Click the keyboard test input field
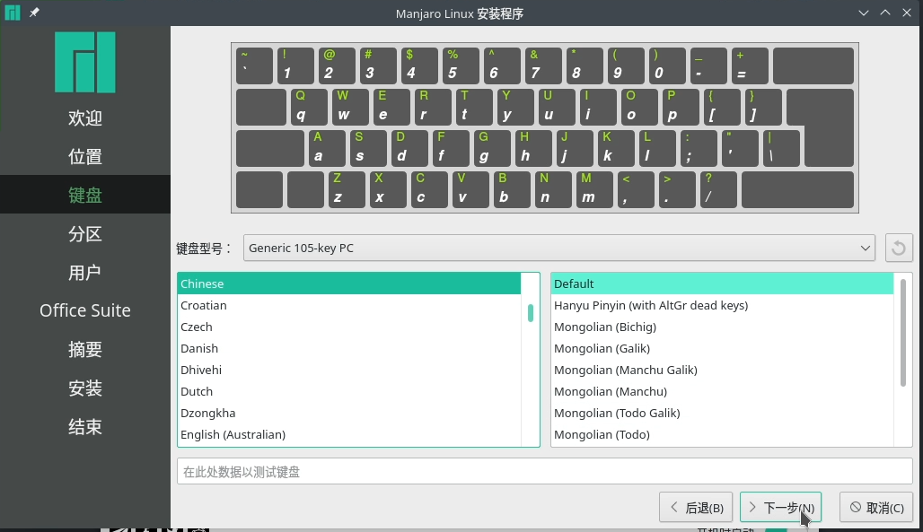 point(544,471)
